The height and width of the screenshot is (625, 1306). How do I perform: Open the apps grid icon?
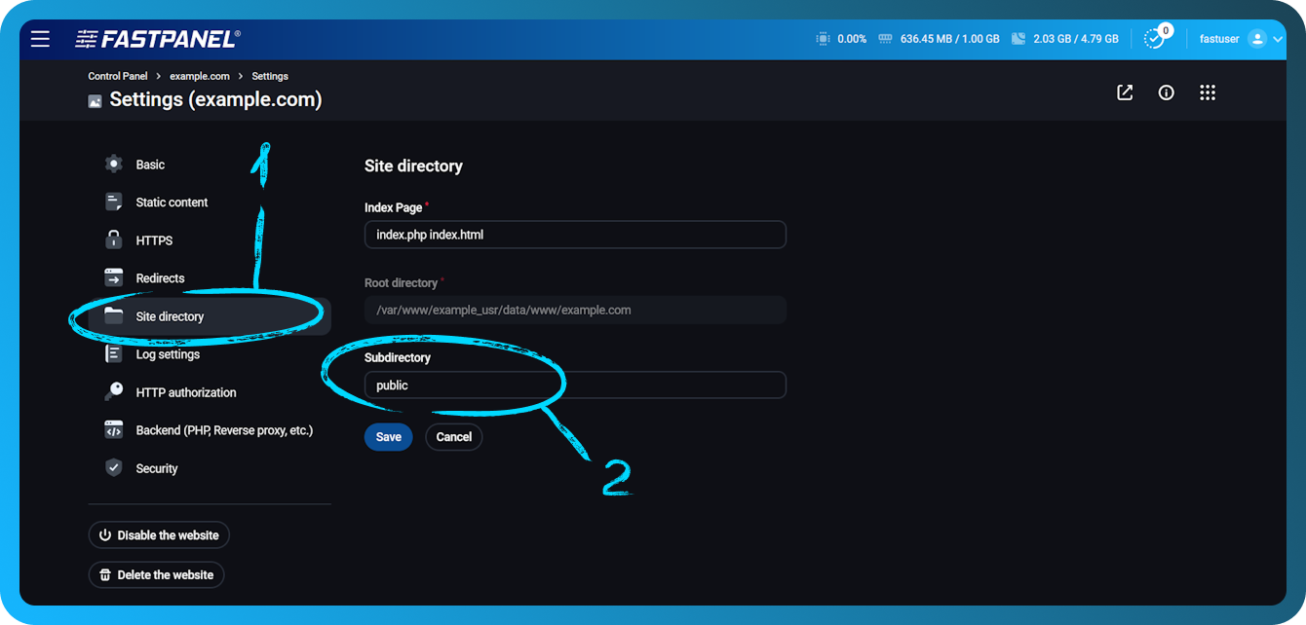pyautogui.click(x=1208, y=92)
